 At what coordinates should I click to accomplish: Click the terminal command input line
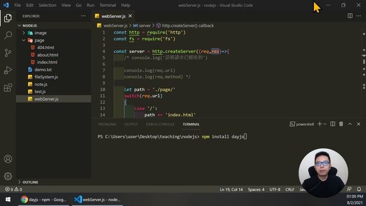point(172,137)
